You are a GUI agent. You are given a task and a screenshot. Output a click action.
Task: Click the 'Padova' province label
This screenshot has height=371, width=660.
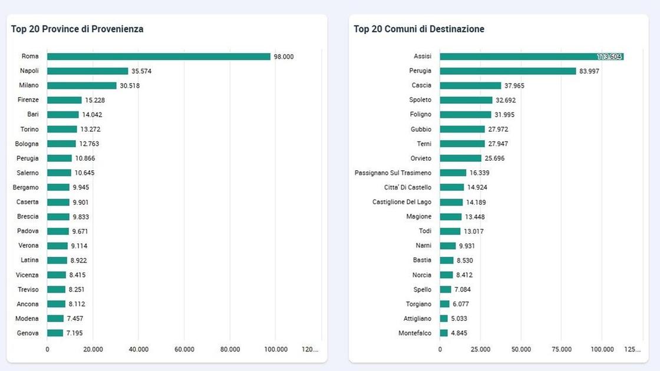28,231
